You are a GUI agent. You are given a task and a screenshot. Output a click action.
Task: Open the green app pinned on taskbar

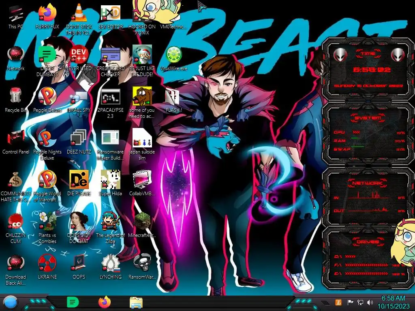73,302
